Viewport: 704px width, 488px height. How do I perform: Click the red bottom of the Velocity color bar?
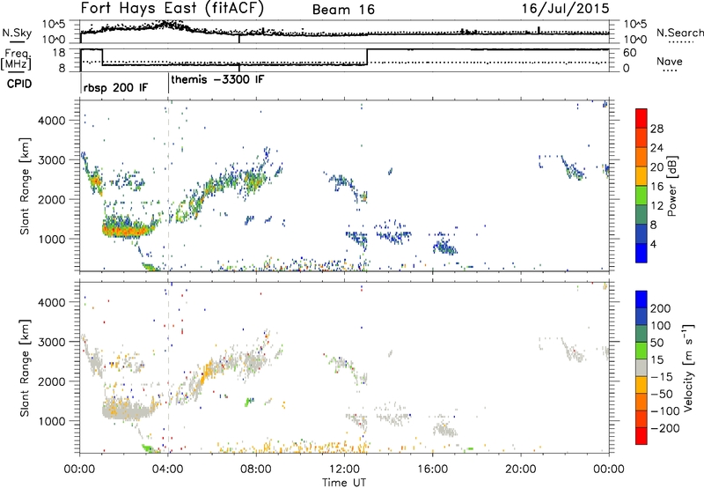642,436
